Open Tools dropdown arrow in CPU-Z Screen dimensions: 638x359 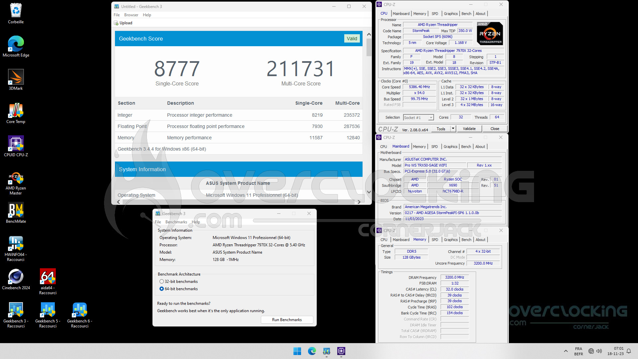click(453, 129)
